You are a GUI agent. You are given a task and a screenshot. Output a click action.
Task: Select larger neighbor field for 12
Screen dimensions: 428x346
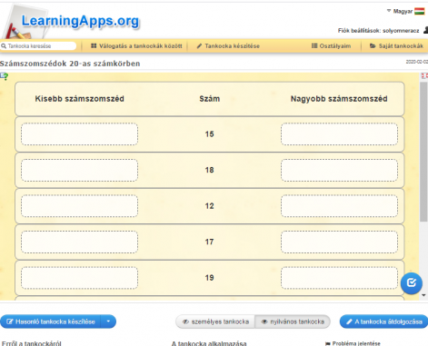[339, 206]
